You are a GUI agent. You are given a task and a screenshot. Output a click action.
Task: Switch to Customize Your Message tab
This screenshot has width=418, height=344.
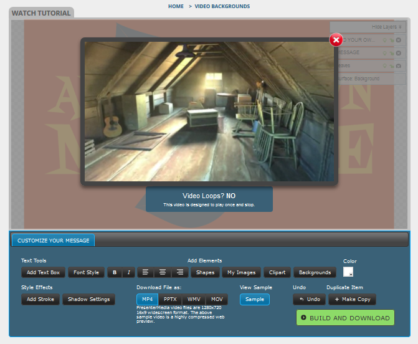(53, 241)
